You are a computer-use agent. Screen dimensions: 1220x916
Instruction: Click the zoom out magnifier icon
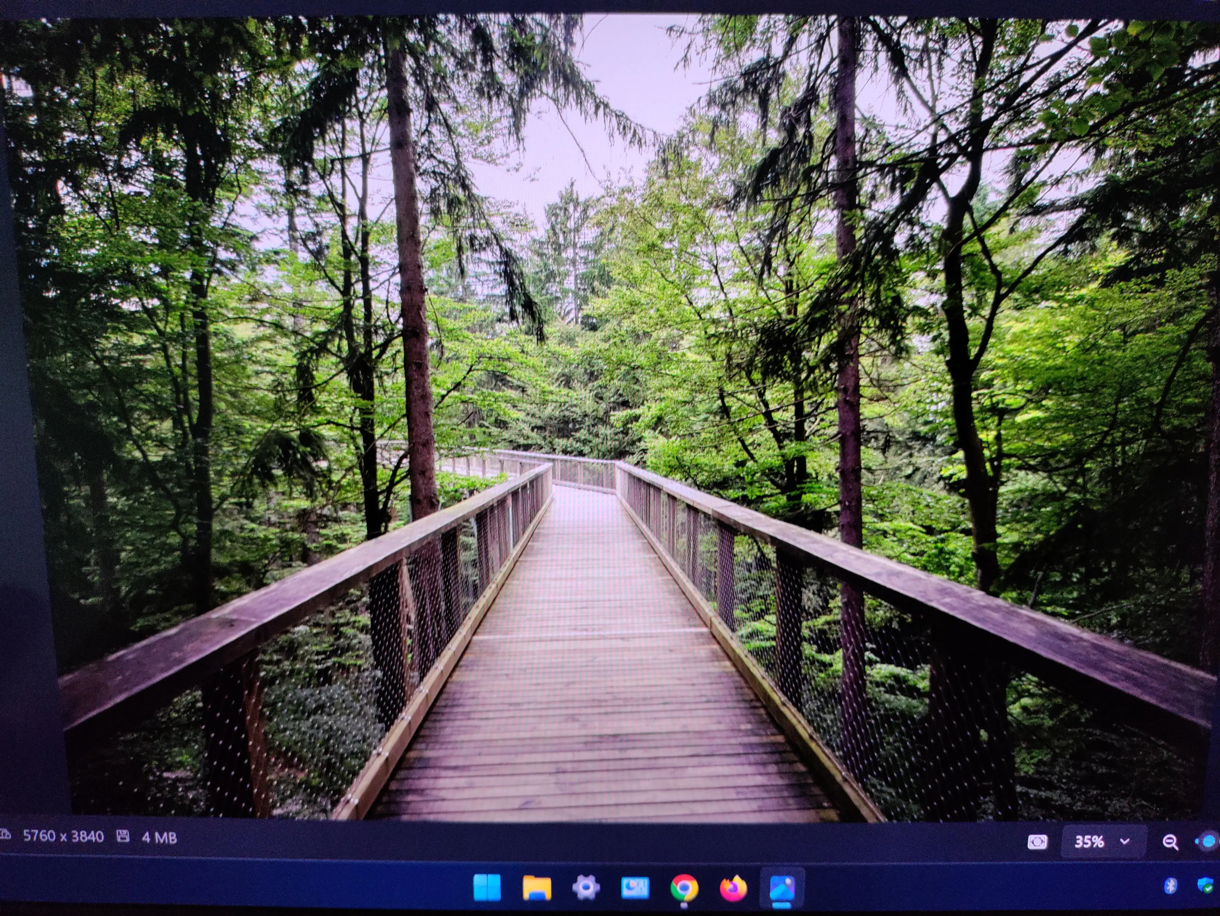point(1170,842)
